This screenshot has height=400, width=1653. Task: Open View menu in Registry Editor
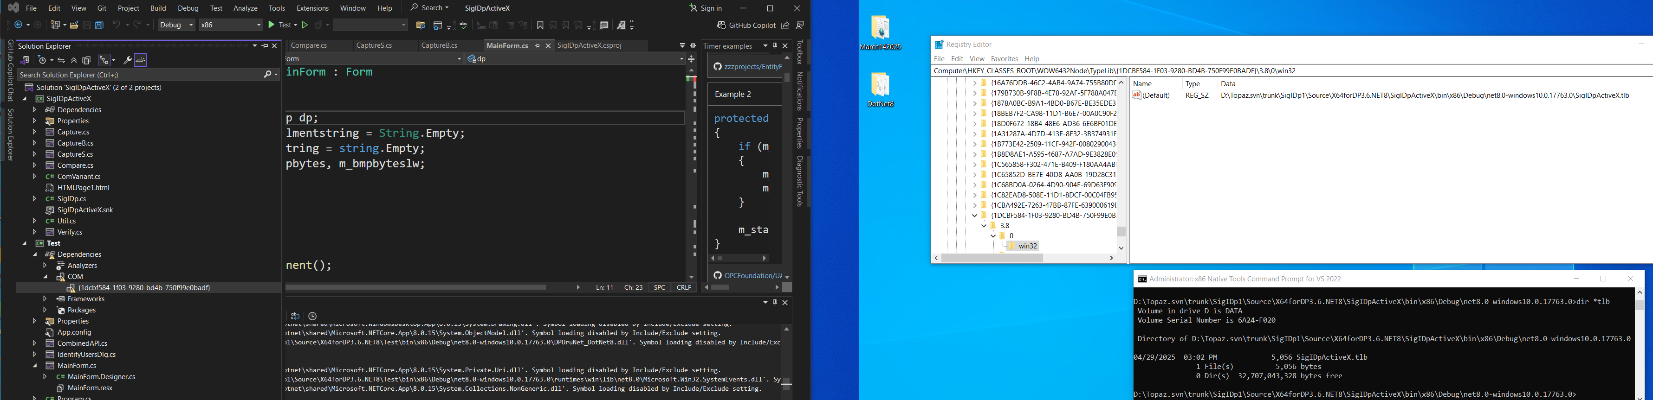click(x=977, y=59)
